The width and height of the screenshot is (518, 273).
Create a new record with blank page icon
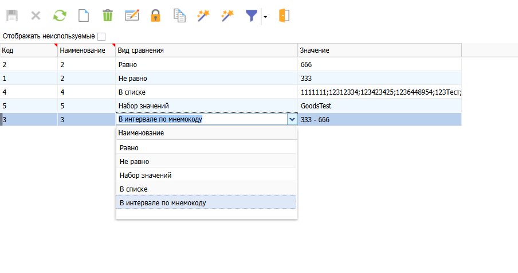click(84, 15)
